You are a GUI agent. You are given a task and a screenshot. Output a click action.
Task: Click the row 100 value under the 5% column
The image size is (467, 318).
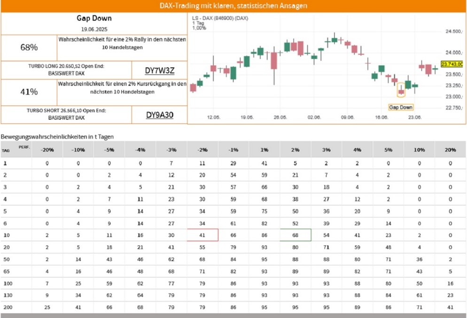(x=389, y=283)
